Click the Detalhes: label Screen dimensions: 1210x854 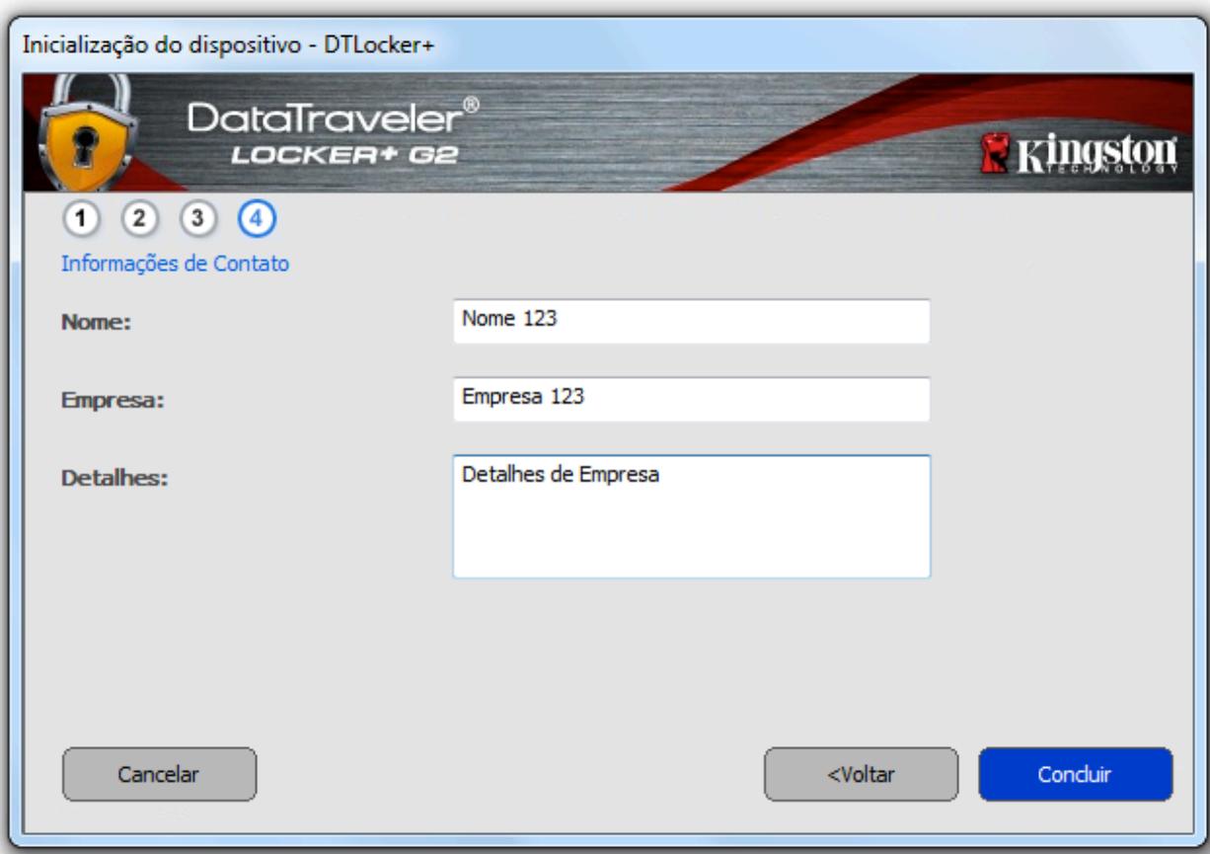click(x=115, y=479)
